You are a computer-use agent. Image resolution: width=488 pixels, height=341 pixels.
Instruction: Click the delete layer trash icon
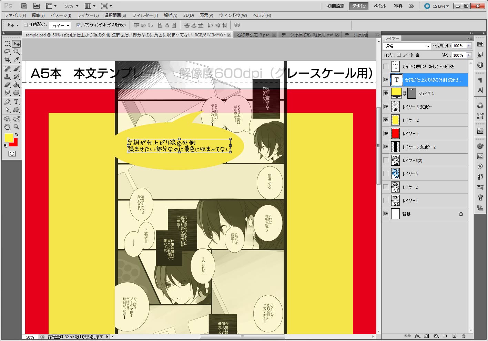[x=464, y=336]
